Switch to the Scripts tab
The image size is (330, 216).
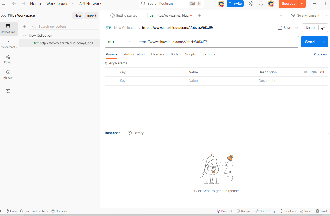point(190,54)
